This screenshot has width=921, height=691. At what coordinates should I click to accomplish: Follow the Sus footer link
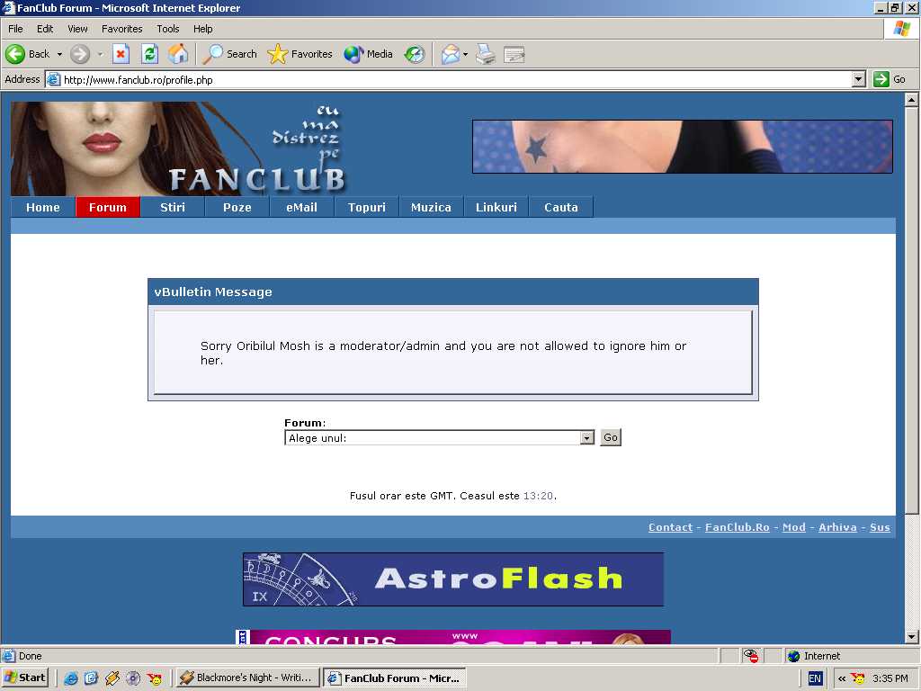(880, 527)
